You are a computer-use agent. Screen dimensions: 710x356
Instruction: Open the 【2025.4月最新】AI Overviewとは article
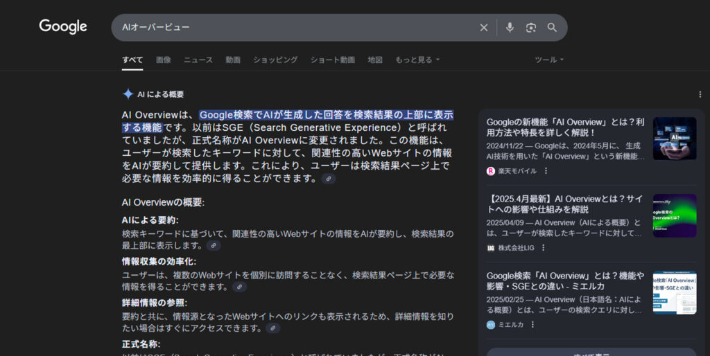565,204
